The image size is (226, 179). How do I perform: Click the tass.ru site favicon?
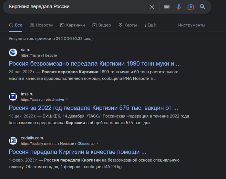pyautogui.click(x=13, y=97)
